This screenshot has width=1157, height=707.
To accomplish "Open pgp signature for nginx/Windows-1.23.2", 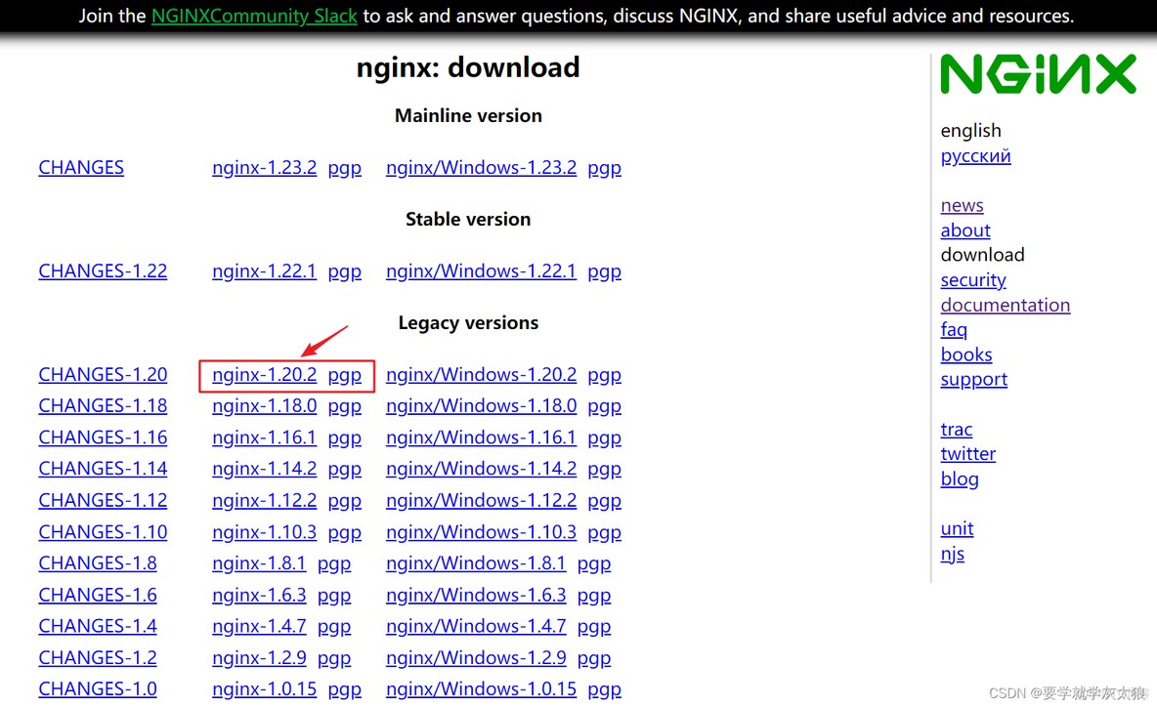I will pyautogui.click(x=604, y=168).
